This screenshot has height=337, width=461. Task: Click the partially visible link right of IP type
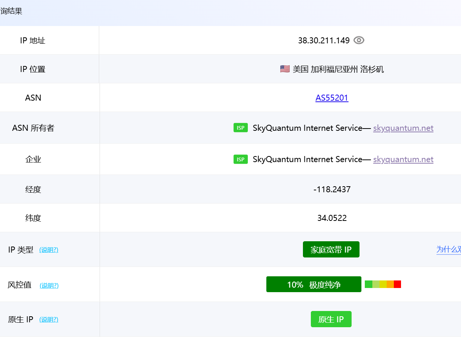[449, 250]
